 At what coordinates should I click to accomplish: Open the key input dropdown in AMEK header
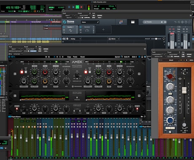[18, 54]
